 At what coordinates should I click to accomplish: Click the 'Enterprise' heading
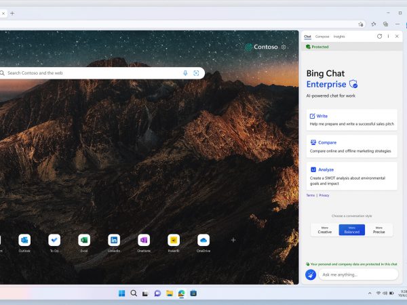326,84
